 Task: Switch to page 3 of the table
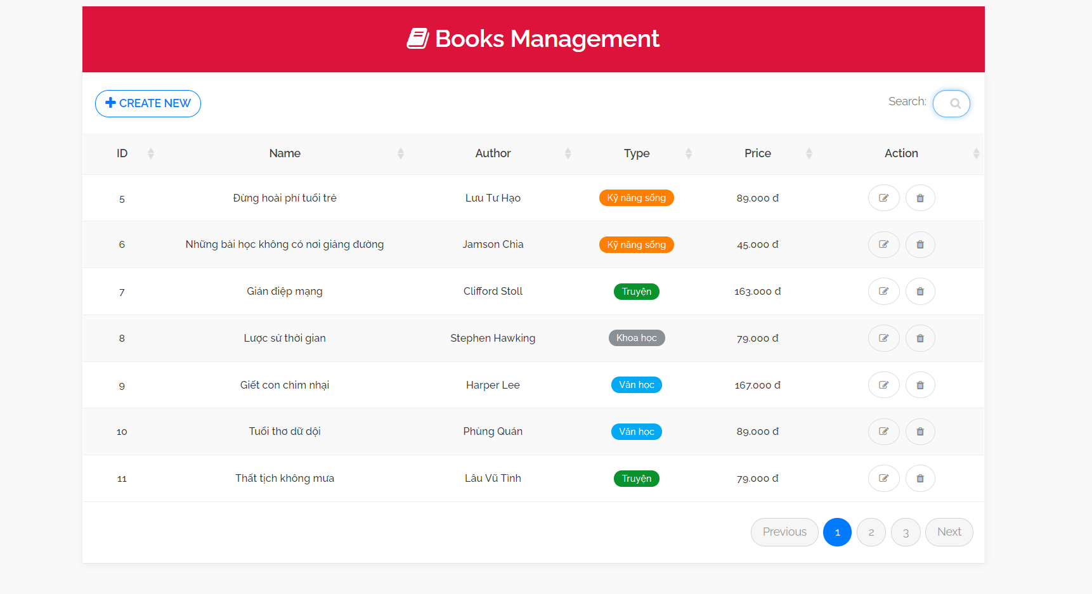pos(906,532)
